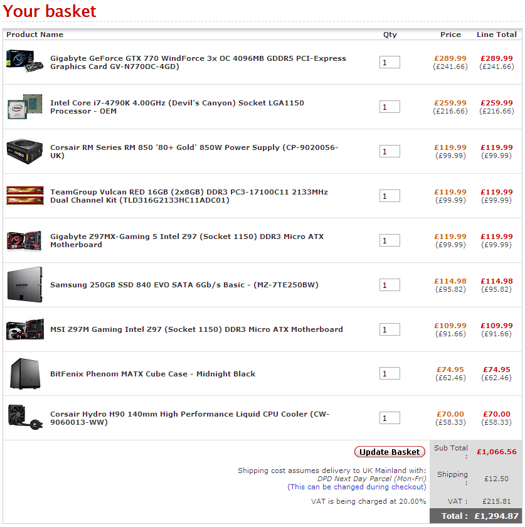
Task: Click the Total amount £1,294.87
Action: point(496,516)
